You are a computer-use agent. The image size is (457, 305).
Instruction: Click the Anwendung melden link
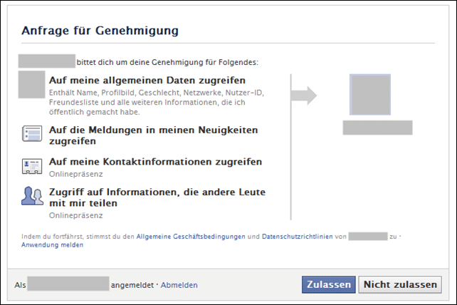coord(52,245)
